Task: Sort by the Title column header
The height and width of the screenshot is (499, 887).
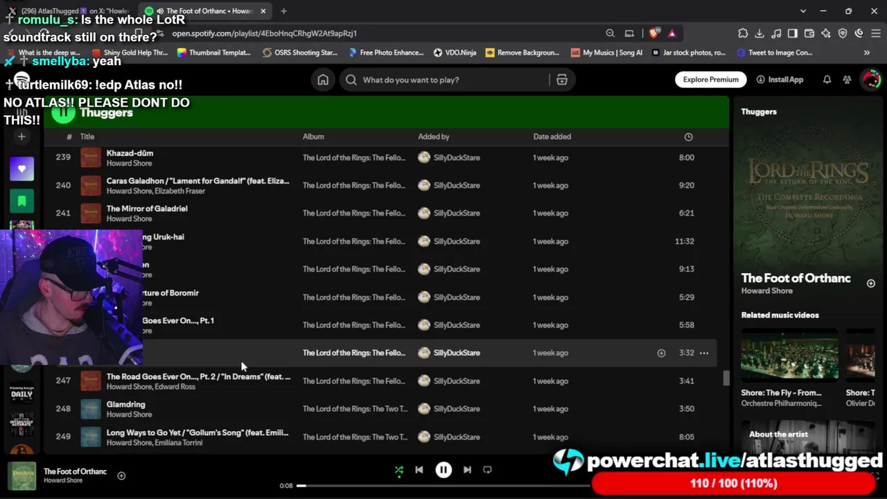Action: [x=87, y=137]
